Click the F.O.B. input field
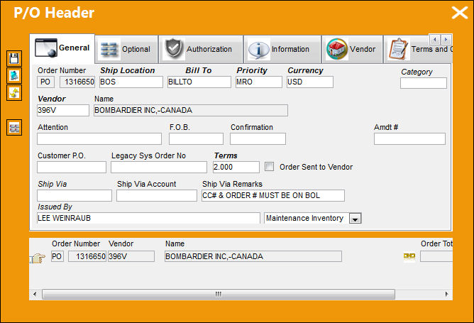 point(196,139)
